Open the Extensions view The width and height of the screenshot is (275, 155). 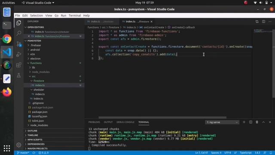pos(18,65)
